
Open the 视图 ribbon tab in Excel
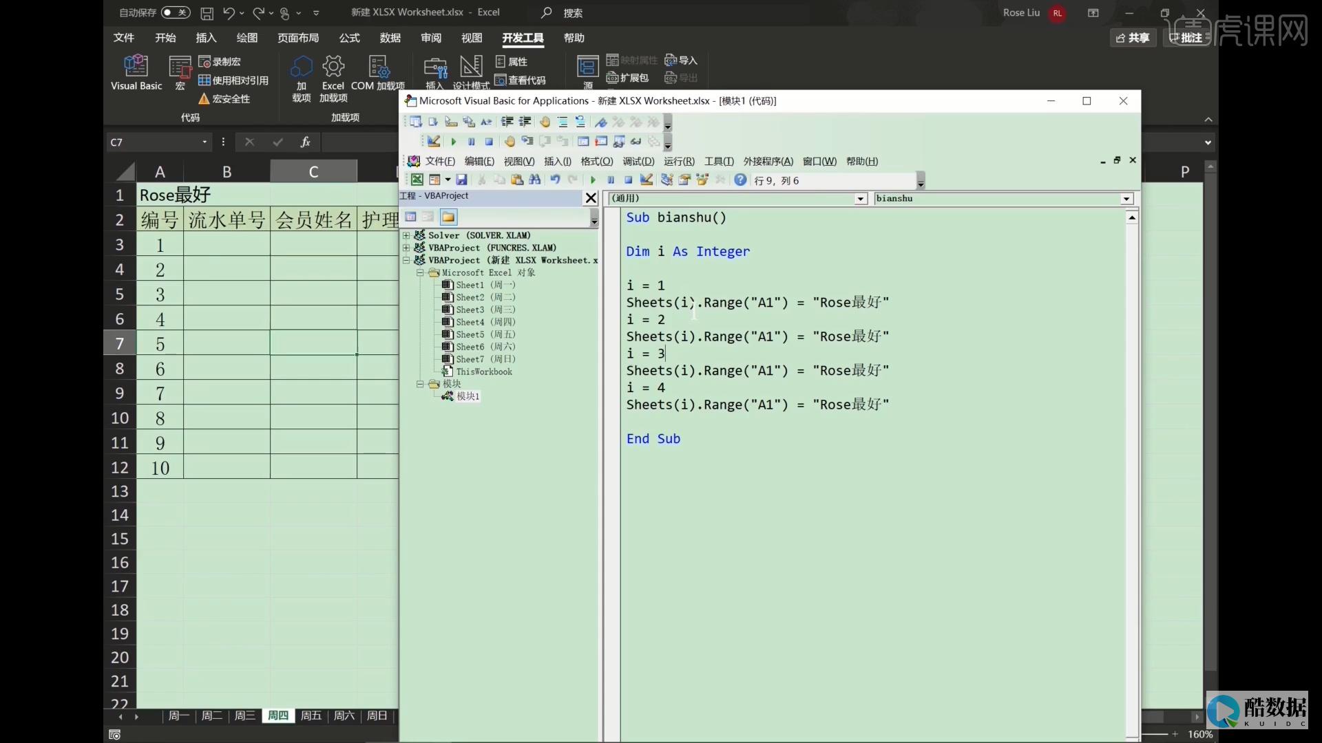point(472,38)
